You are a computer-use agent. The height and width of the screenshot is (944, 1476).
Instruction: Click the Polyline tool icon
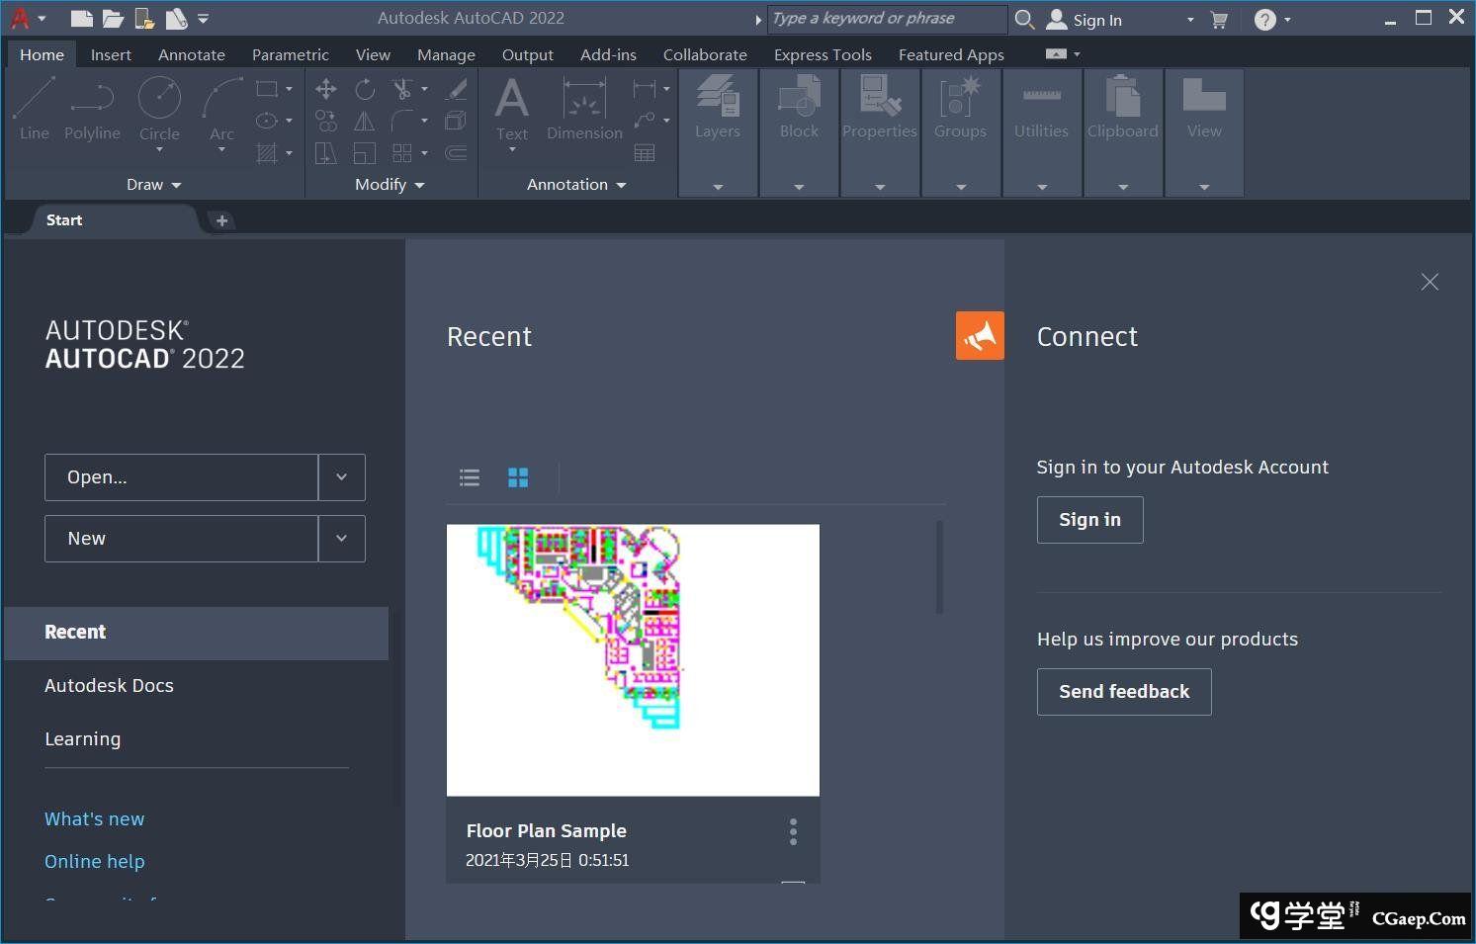92,100
